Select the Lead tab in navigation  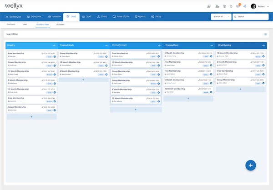pos(71,17)
